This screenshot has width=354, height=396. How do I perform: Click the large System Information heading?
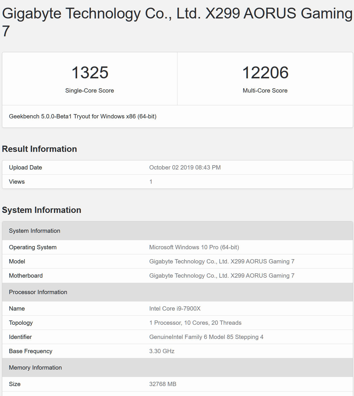coord(41,210)
